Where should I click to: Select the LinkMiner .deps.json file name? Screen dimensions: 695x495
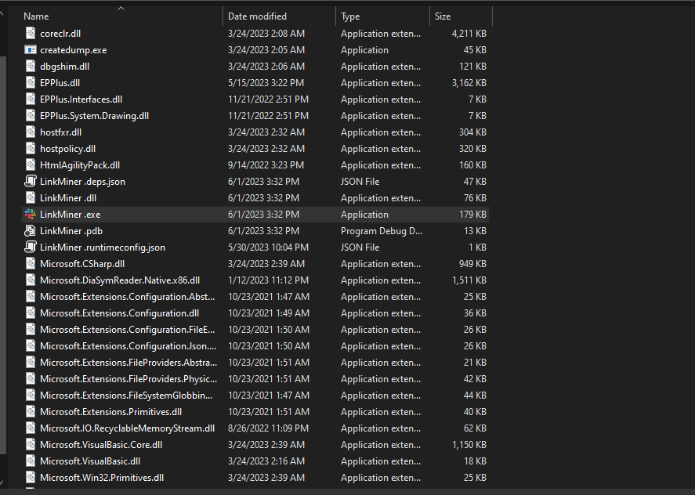pos(82,181)
